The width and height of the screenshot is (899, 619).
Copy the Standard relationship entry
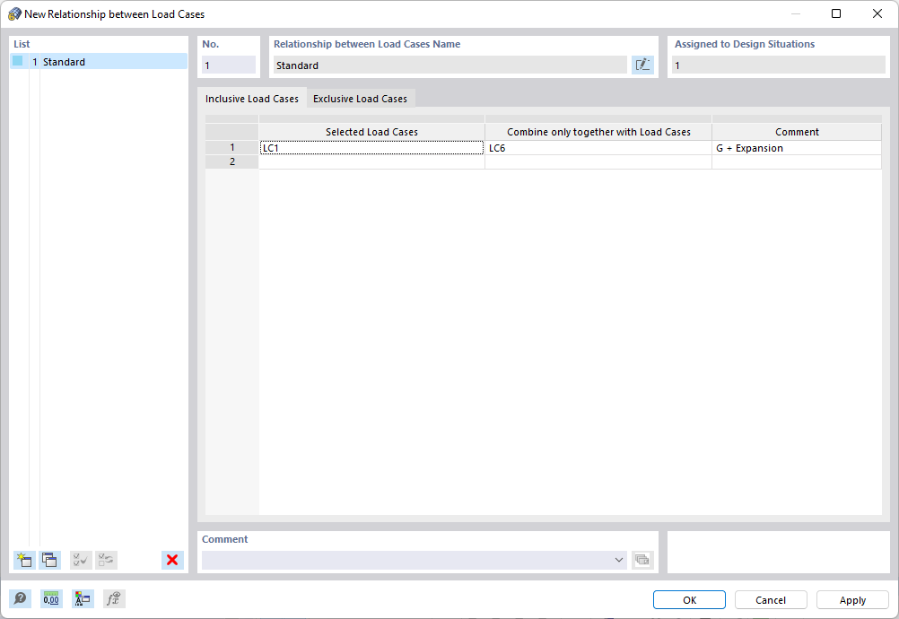click(50, 560)
